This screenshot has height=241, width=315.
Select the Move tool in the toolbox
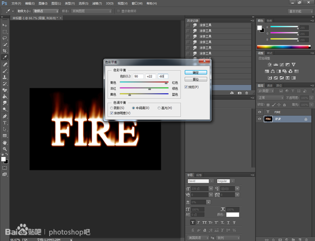pyautogui.click(x=5, y=26)
